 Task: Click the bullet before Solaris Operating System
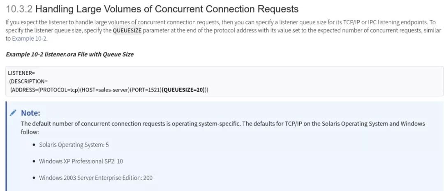pos(34,145)
